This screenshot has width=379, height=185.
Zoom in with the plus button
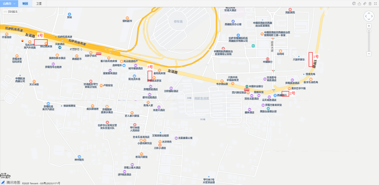pos(369,26)
